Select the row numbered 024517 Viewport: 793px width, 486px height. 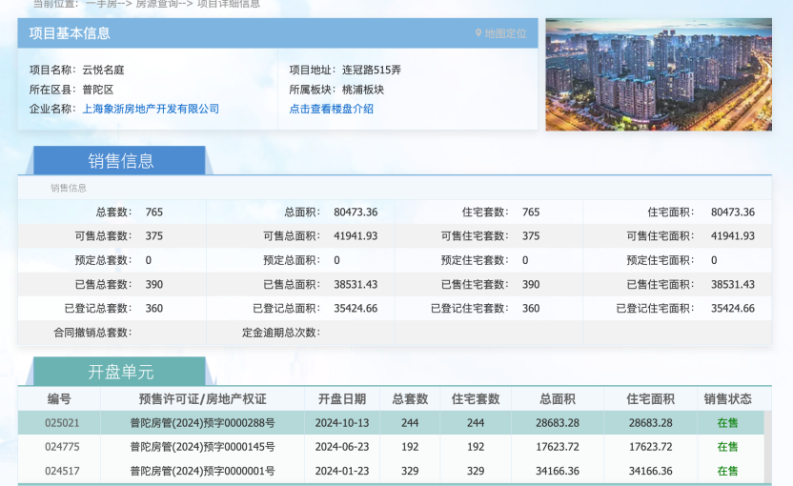(x=62, y=471)
